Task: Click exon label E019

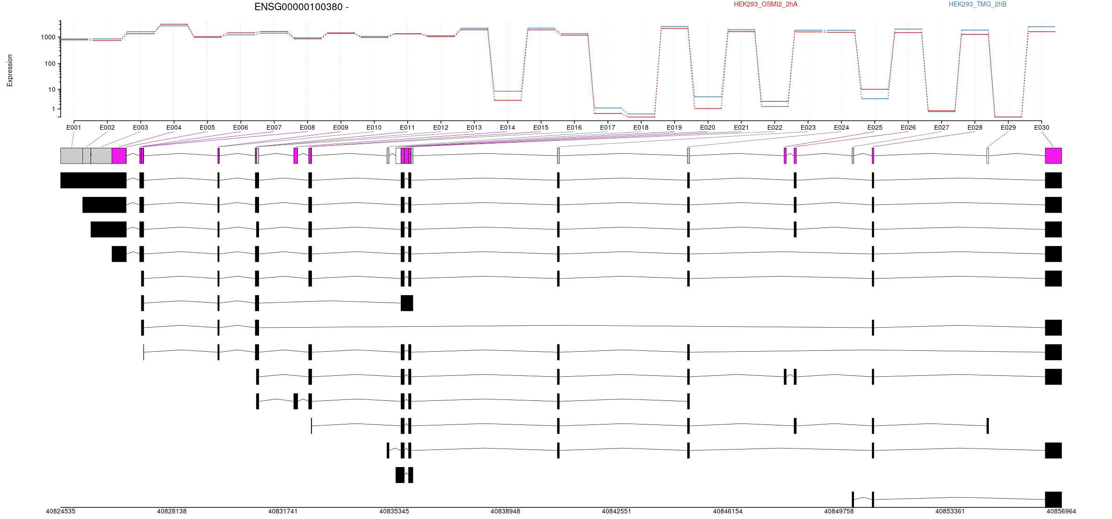Action: [x=674, y=127]
